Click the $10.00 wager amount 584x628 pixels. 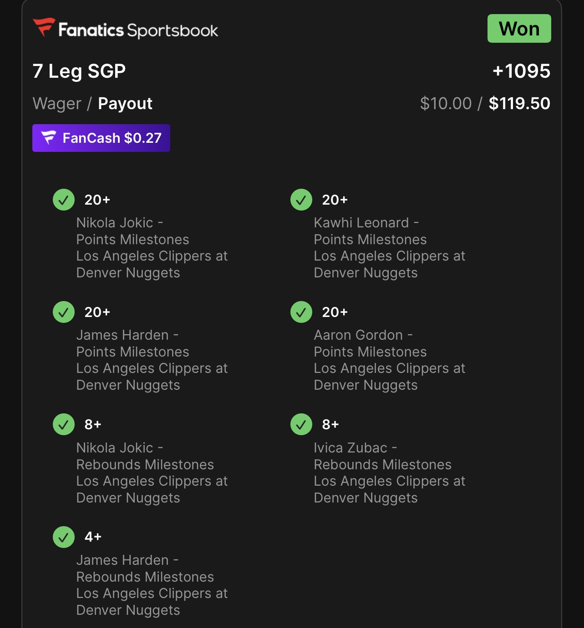(x=446, y=104)
